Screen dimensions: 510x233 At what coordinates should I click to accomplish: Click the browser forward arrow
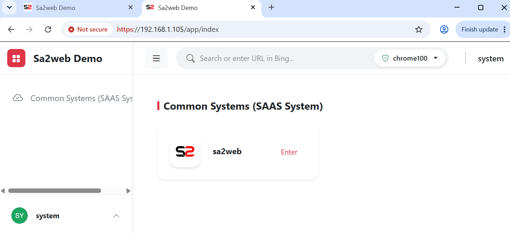[x=29, y=29]
